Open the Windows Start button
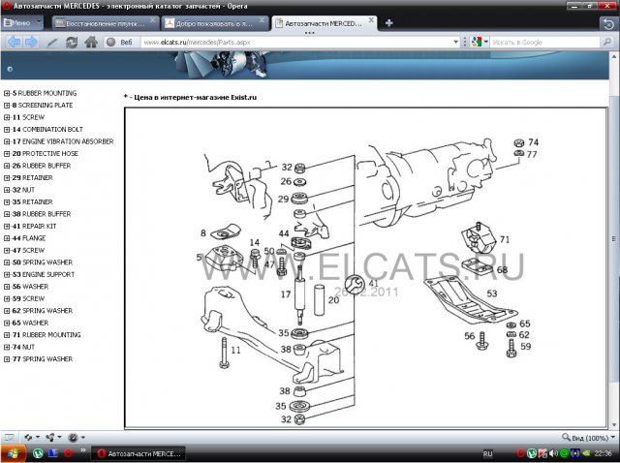Image resolution: width=620 pixels, height=463 pixels. tap(13, 453)
